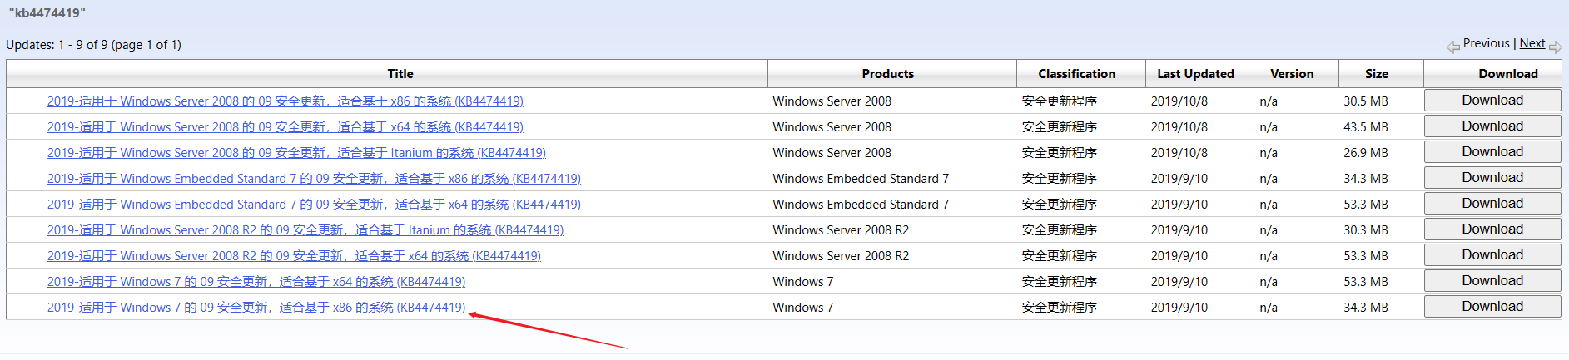
Task: Download the Server 2008 R2 x64 update
Action: (x=1492, y=255)
